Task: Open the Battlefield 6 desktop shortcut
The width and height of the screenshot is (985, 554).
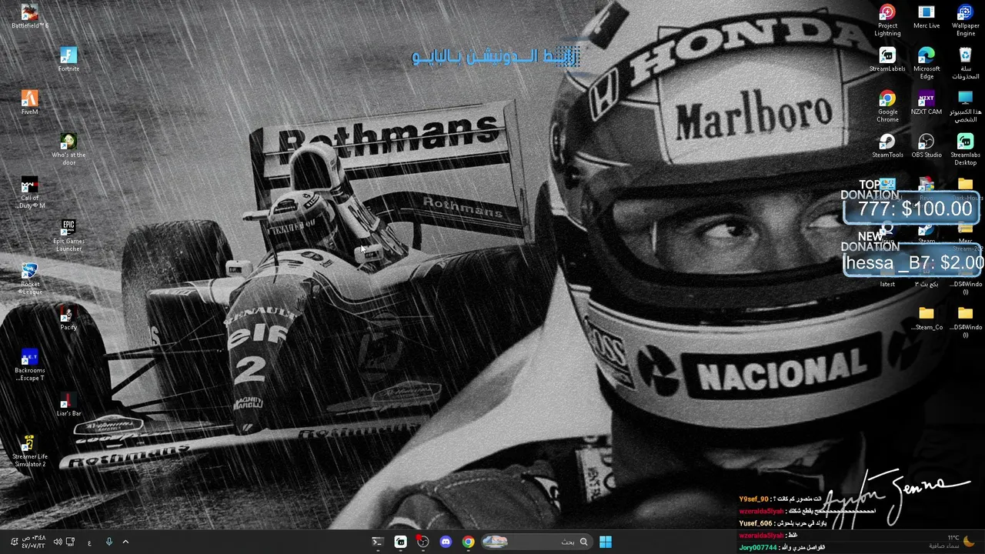Action: tap(29, 17)
